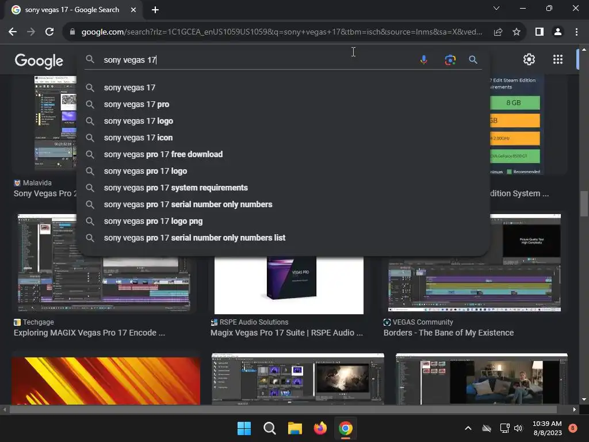Choose "sony vegas pro 17 system requirements"
Viewport: 589px width, 442px height.
tap(284, 188)
